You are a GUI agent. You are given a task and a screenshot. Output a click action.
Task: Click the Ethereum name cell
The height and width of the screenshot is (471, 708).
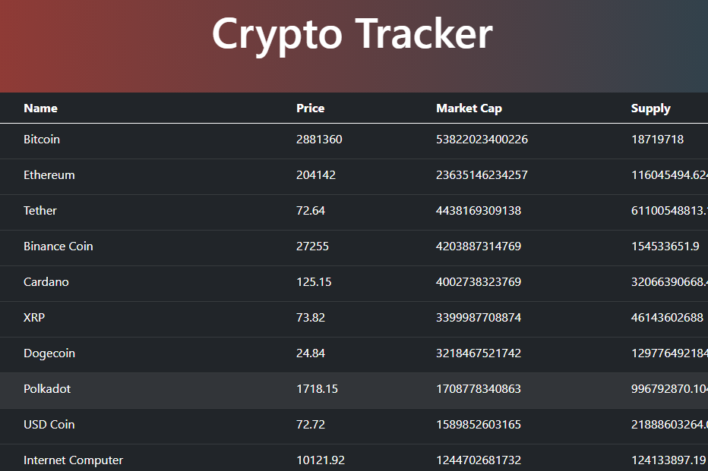pos(49,175)
